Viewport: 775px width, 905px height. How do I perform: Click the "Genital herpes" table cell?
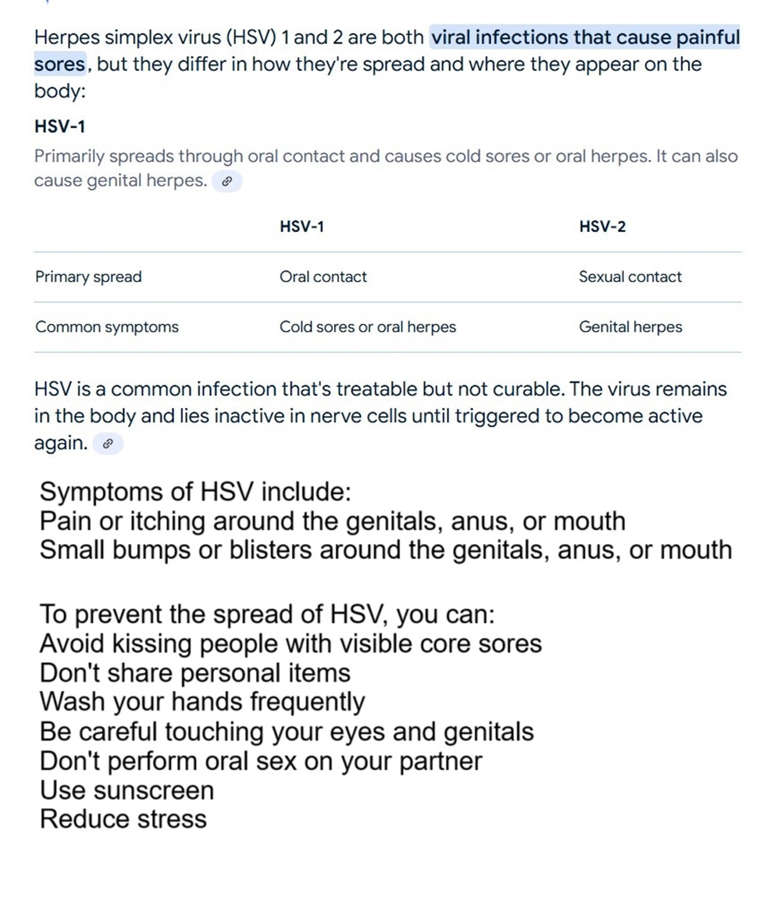(x=630, y=327)
